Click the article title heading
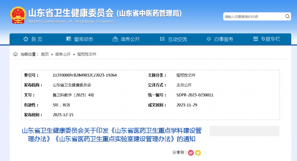This screenshot has width=297, height=161. coord(112,135)
